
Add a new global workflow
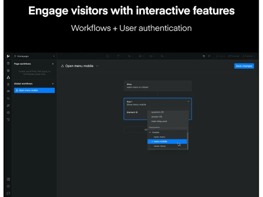[53, 84]
